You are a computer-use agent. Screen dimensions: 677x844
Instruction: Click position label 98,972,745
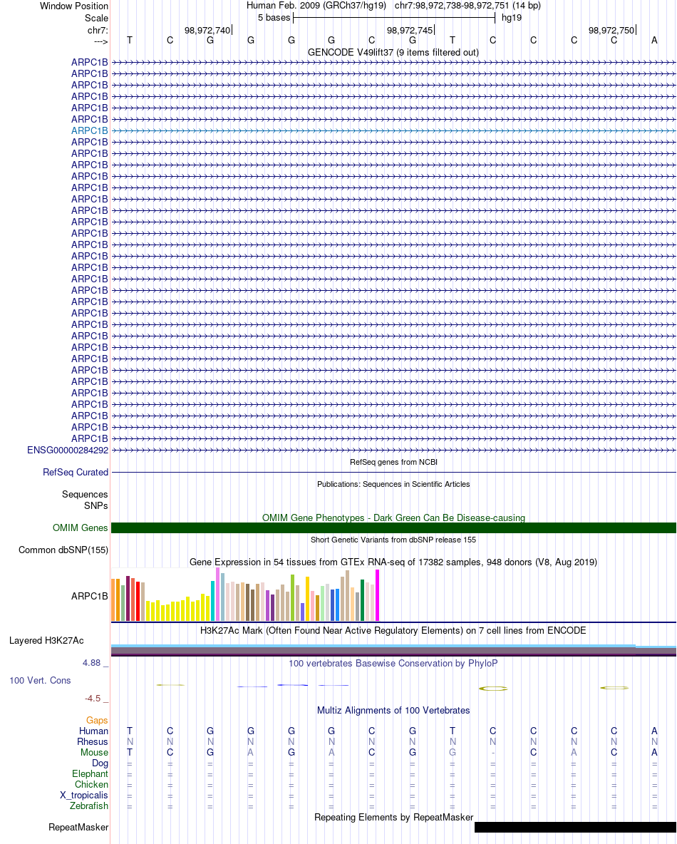point(410,30)
